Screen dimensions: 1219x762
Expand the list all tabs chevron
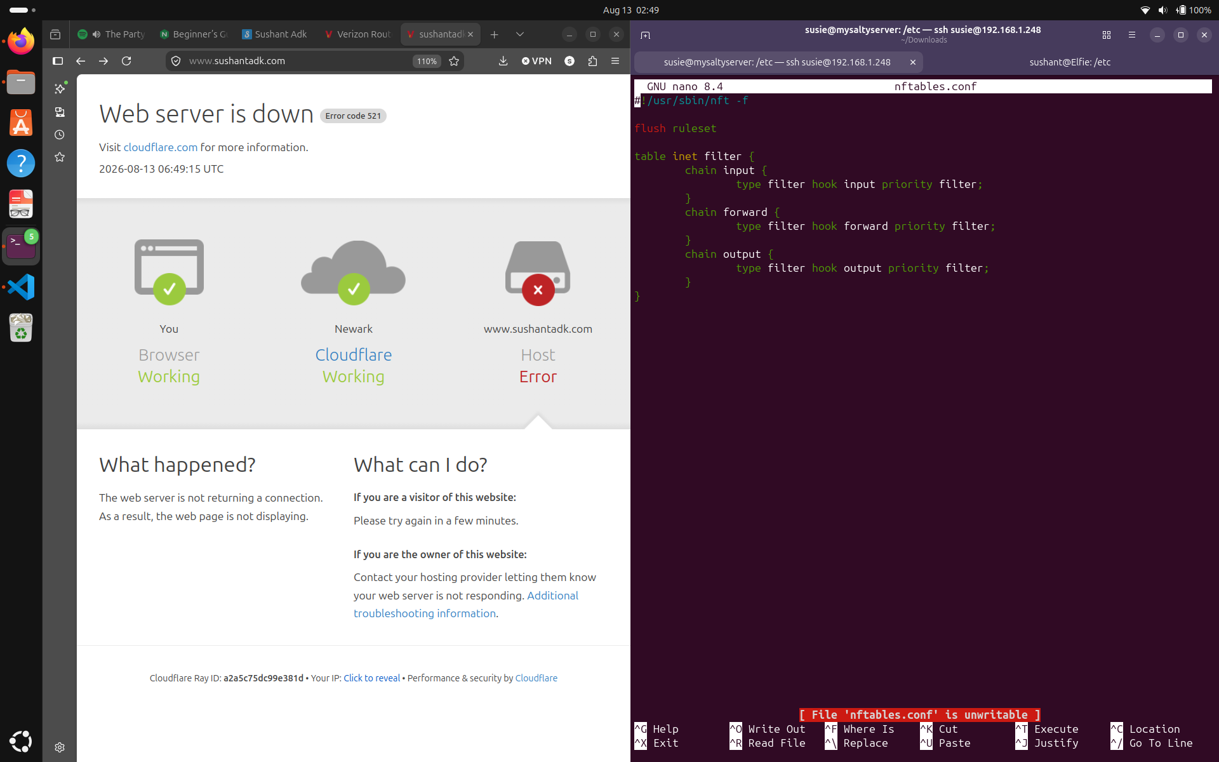coord(520,34)
